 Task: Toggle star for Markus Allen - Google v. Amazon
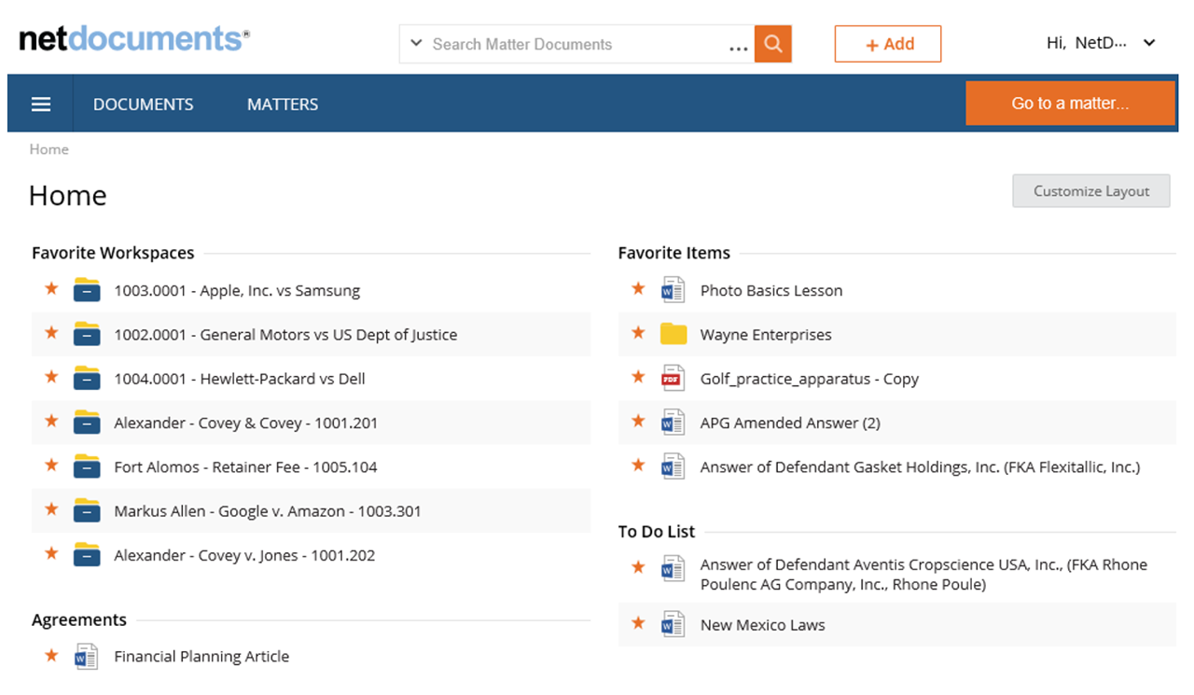click(51, 509)
